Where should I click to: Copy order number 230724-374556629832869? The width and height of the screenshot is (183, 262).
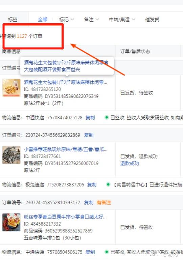[89, 135]
